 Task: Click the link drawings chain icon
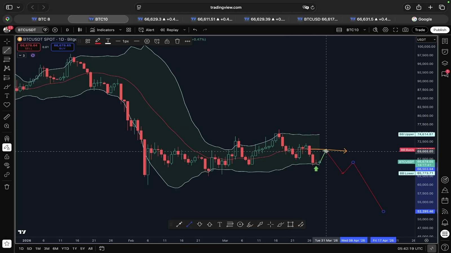click(x=7, y=175)
